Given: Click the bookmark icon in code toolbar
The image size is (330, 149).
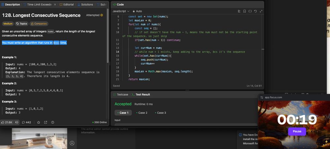Looking at the screenshot, I should click(x=245, y=11).
